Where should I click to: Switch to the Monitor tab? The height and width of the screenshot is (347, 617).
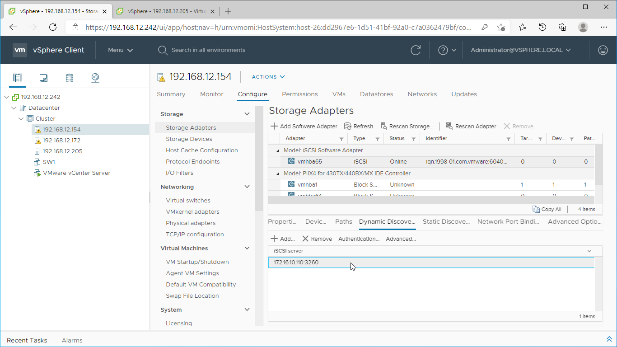(212, 94)
